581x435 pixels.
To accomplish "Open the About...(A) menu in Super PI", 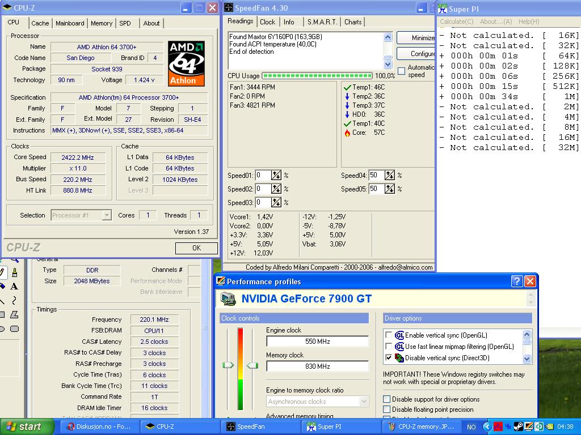I will coord(496,22).
